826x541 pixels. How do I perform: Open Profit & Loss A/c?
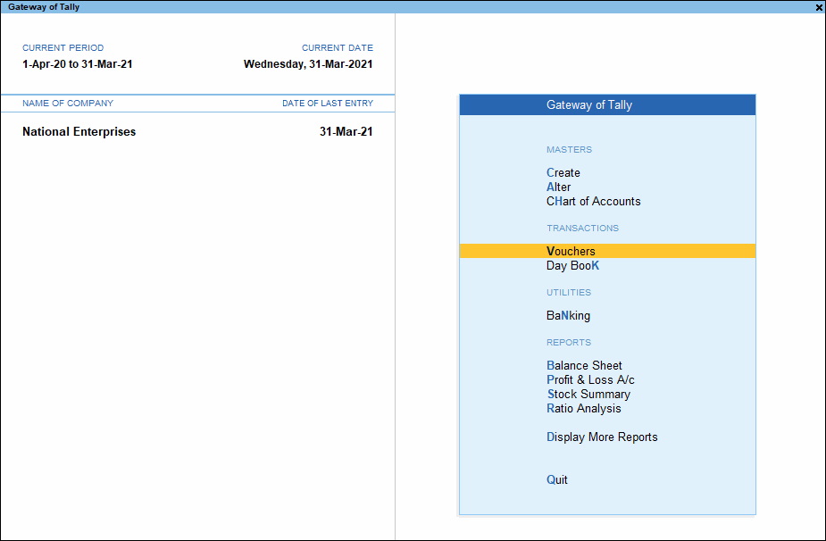click(590, 379)
